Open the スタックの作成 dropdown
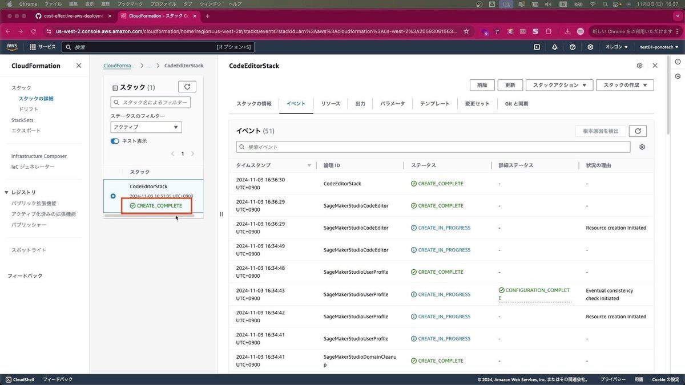The image size is (685, 385). click(625, 85)
